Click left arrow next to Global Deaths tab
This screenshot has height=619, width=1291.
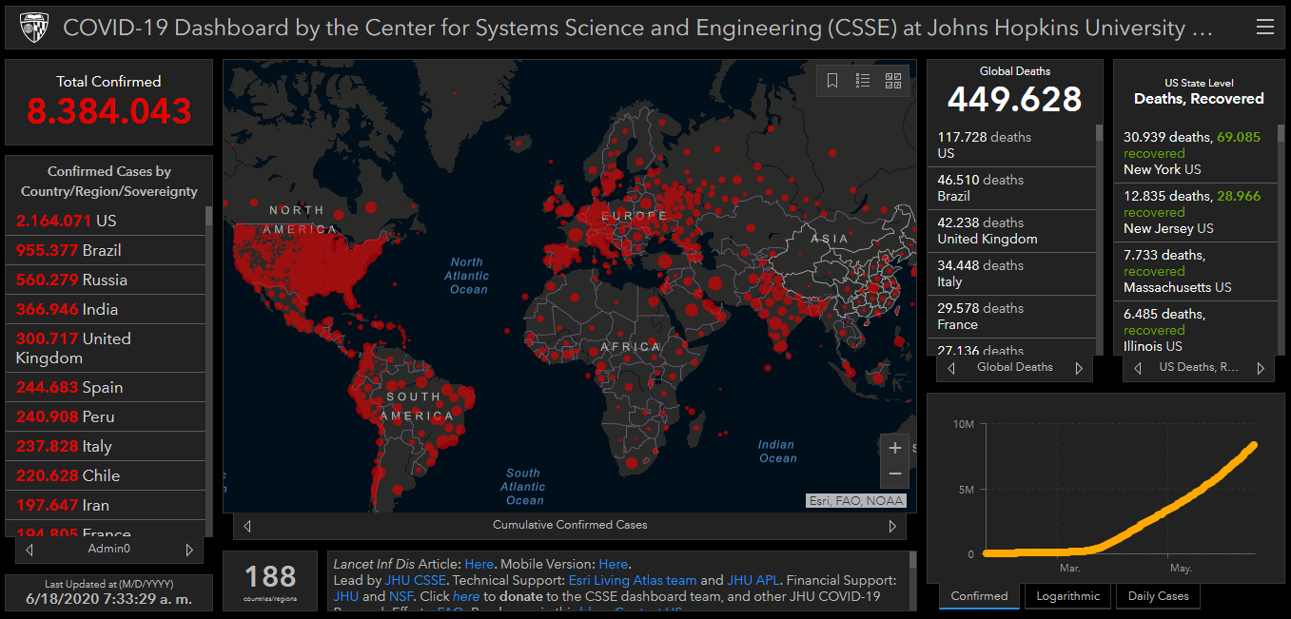point(951,368)
